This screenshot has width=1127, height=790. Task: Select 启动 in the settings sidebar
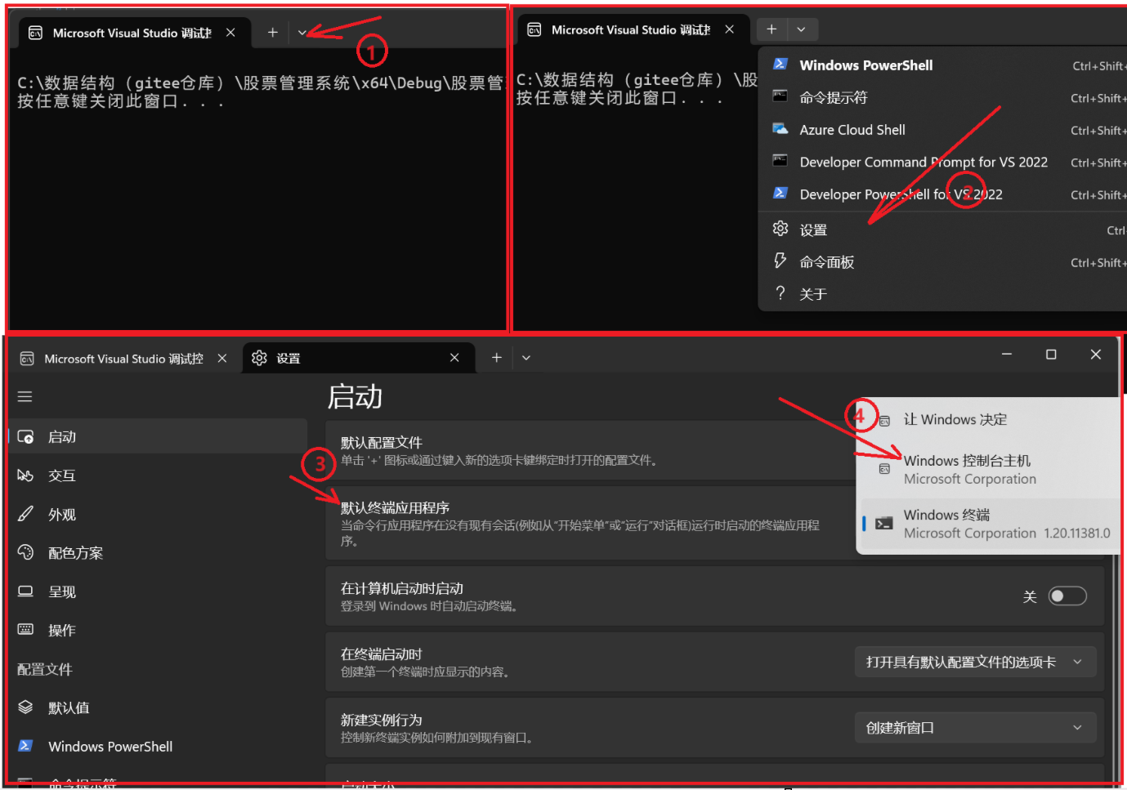coord(158,437)
